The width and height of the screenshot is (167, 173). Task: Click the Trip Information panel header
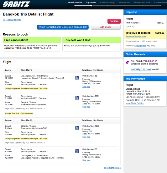point(145,79)
